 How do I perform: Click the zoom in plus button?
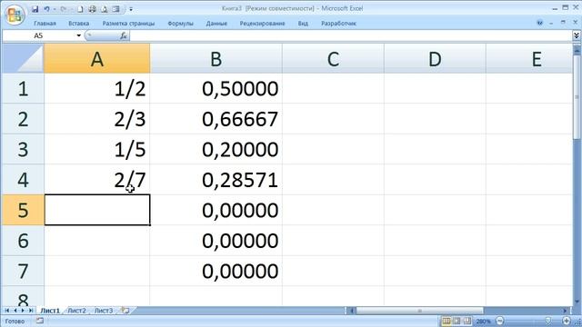tap(566, 321)
